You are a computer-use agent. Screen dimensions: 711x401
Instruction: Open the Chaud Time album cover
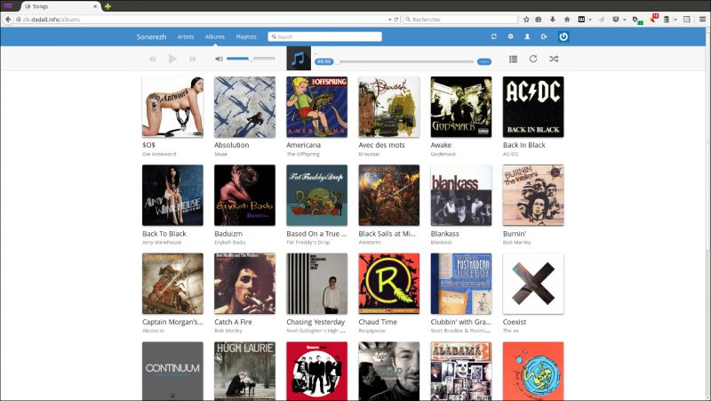tap(389, 284)
